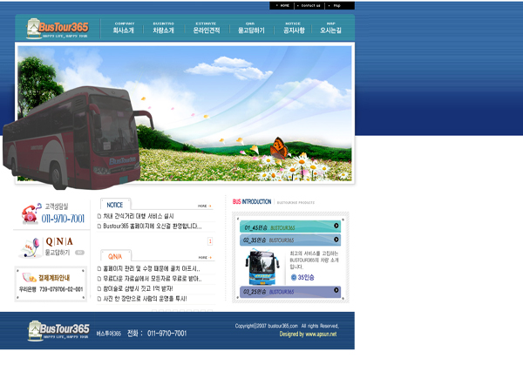Click the round icon beside 35인승 label

coord(294,277)
